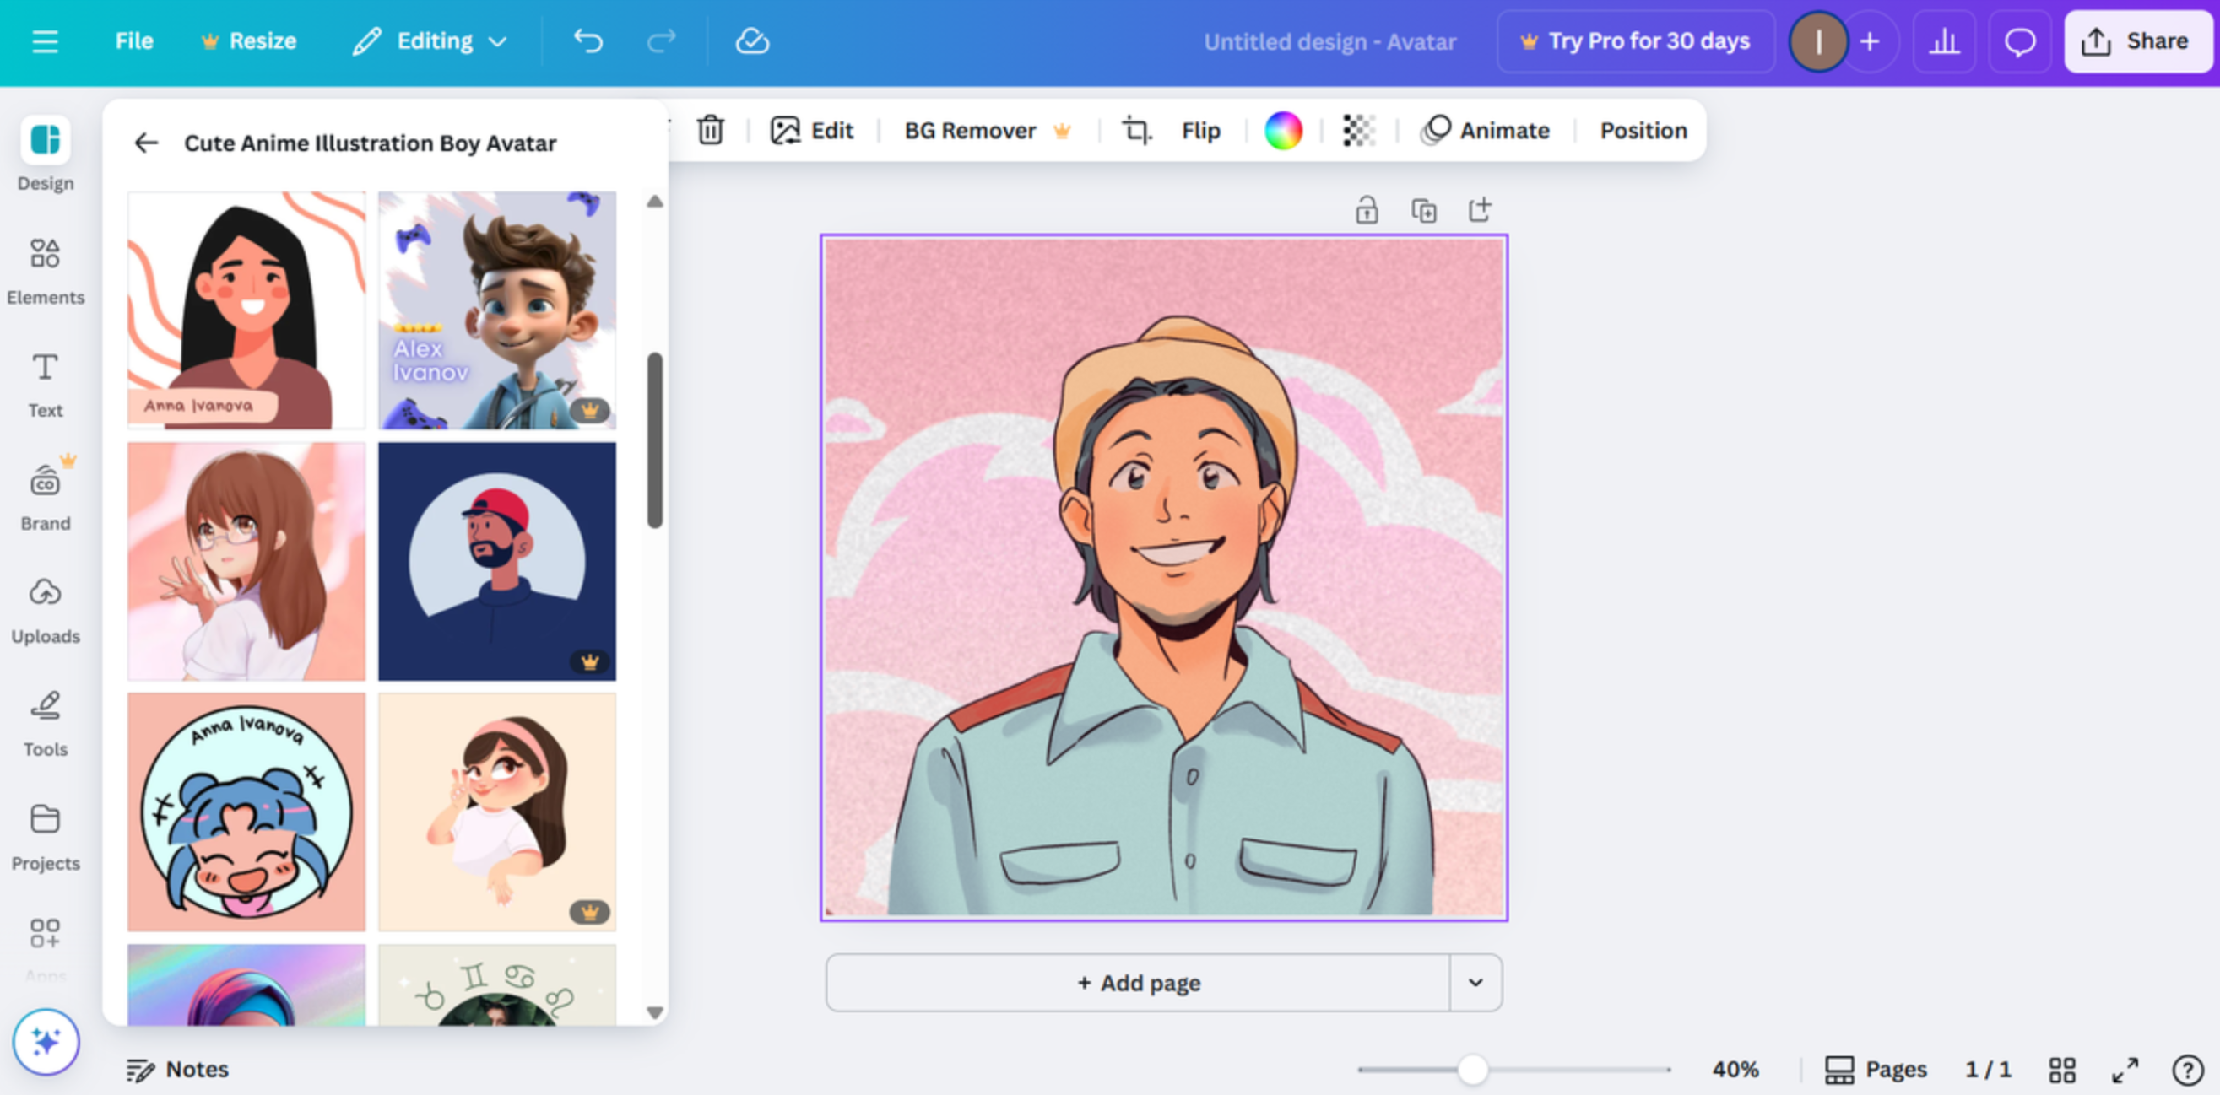Open the Brand side panel
This screenshot has width=2220, height=1095.
pos(46,497)
